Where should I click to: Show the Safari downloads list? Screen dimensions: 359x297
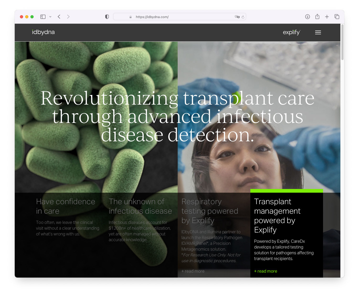(308, 17)
